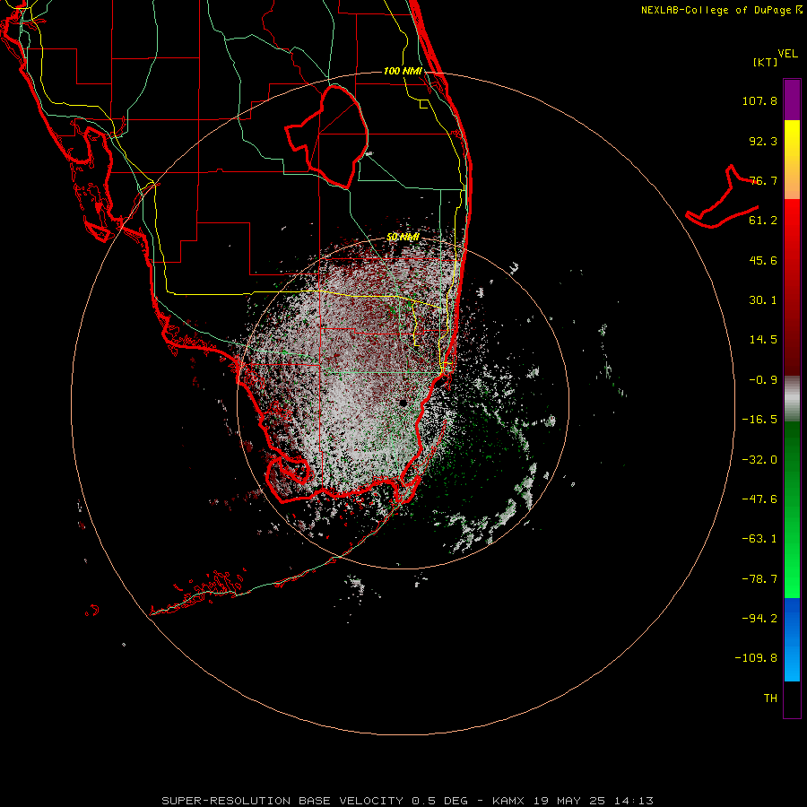Click the -94.2 velocity scale value
Viewport: 807px width, 807px height.
(759, 618)
